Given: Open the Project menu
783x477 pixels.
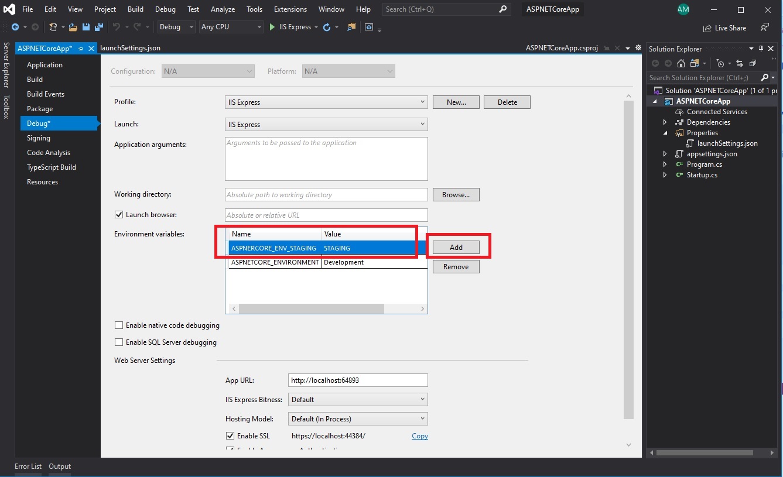Looking at the screenshot, I should (105, 9).
